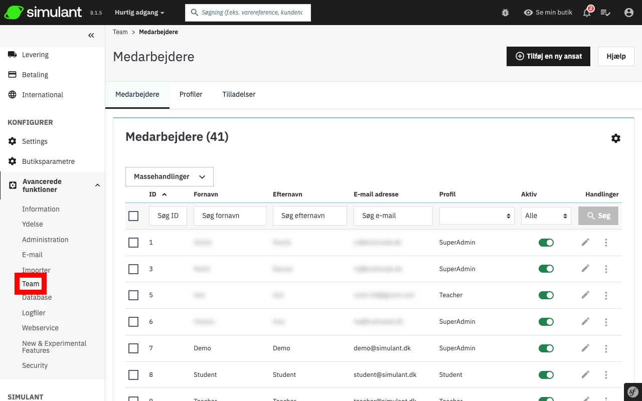Open the Massehandlinger dropdown

(170, 176)
